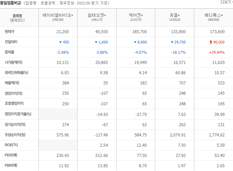
Task: Click the 종목명 column header
Action: (17, 16)
